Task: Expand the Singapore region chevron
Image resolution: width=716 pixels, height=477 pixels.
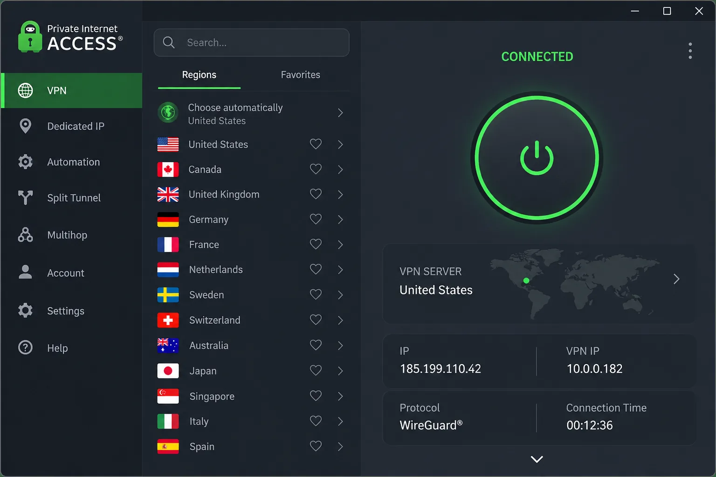Action: [340, 396]
